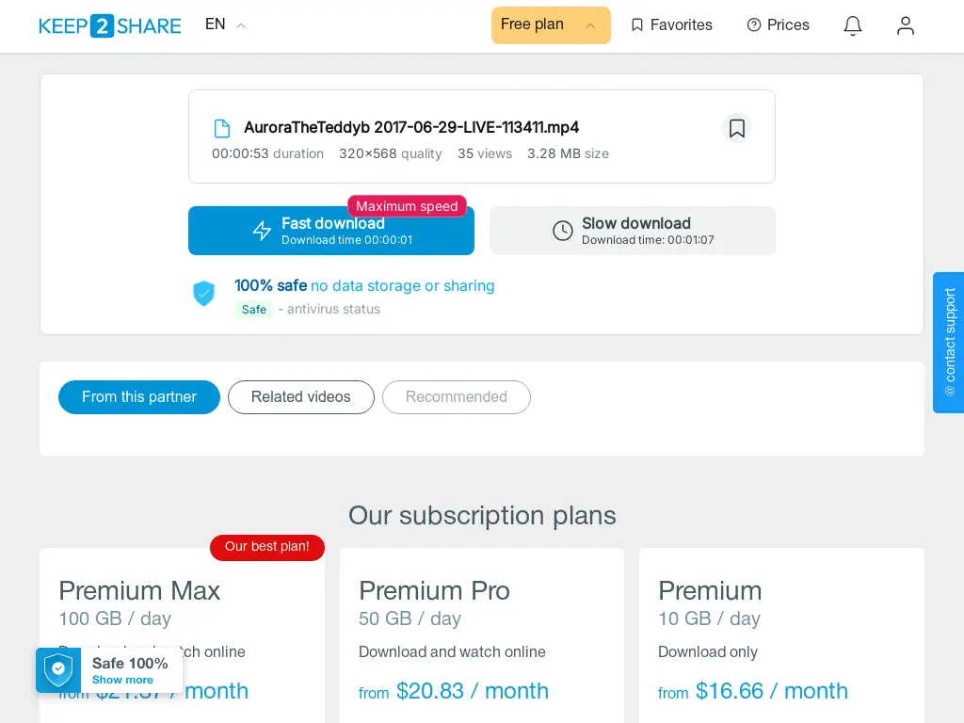Click the Safe 100% shield badge

tap(58, 670)
